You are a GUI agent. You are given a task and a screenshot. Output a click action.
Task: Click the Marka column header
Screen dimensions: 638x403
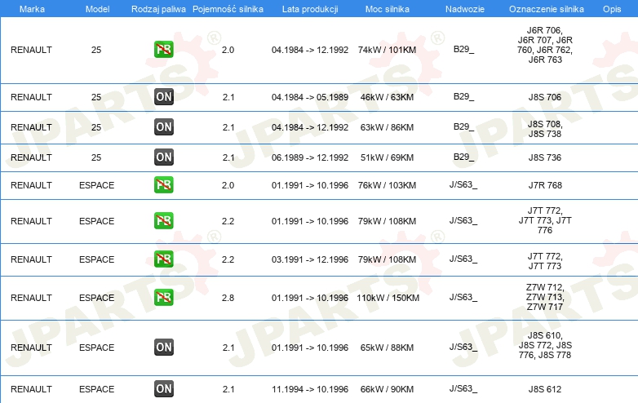tap(32, 9)
